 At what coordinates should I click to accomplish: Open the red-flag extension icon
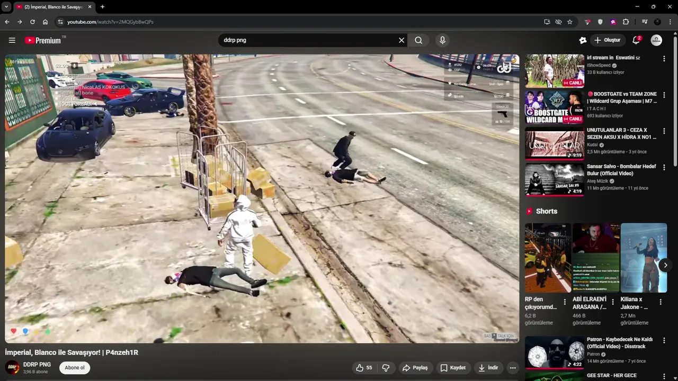point(587,22)
